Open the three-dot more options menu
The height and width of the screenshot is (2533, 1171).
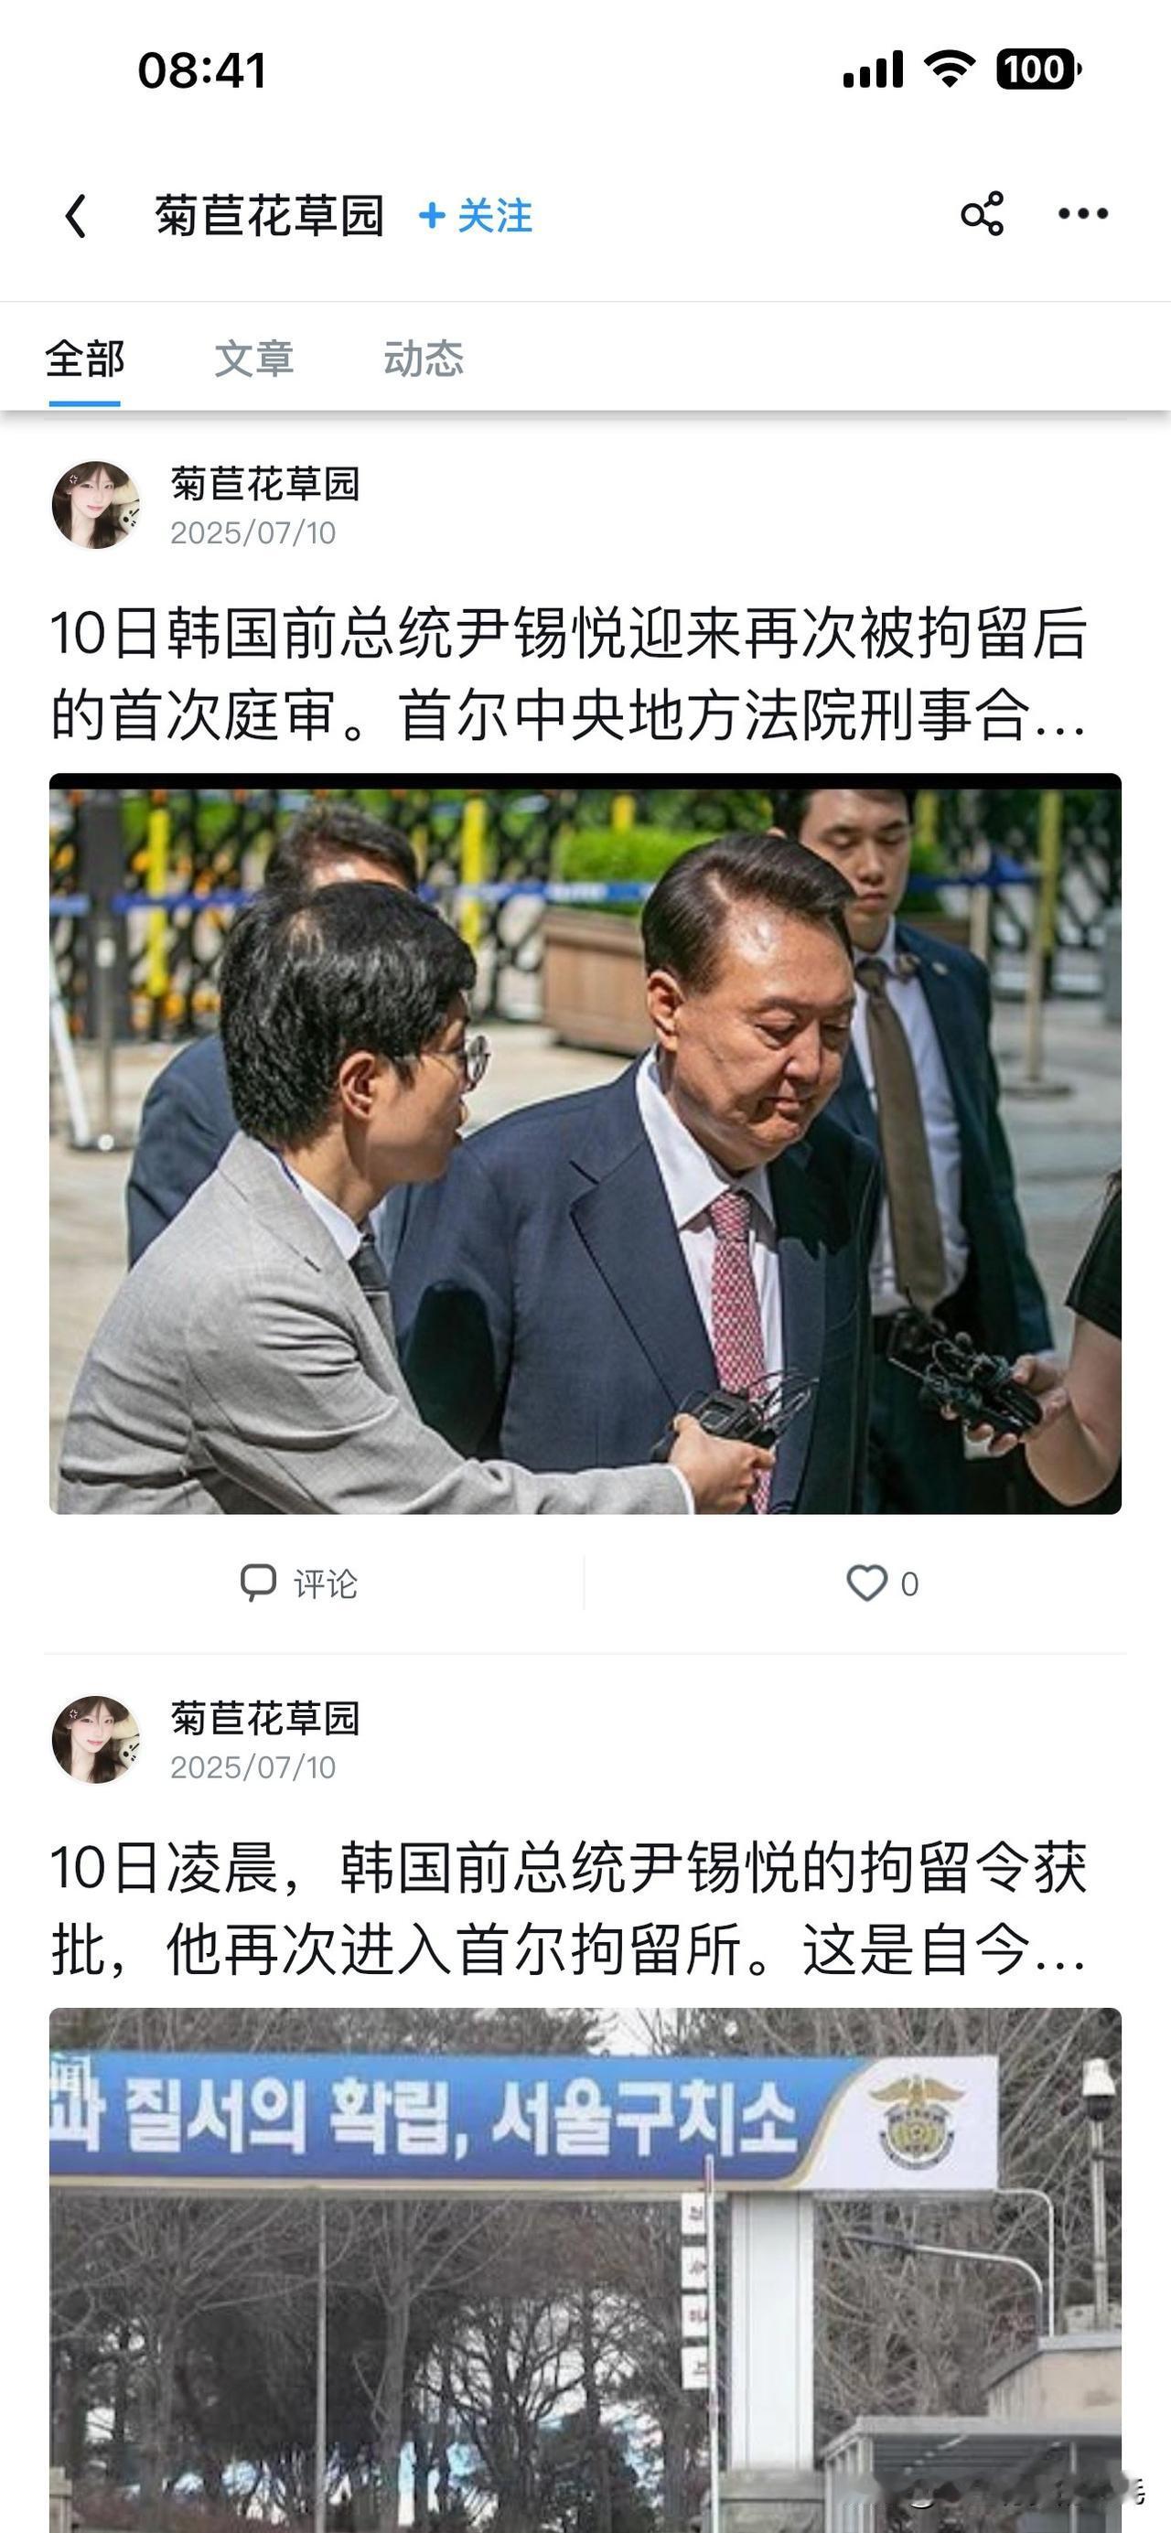coord(1082,213)
